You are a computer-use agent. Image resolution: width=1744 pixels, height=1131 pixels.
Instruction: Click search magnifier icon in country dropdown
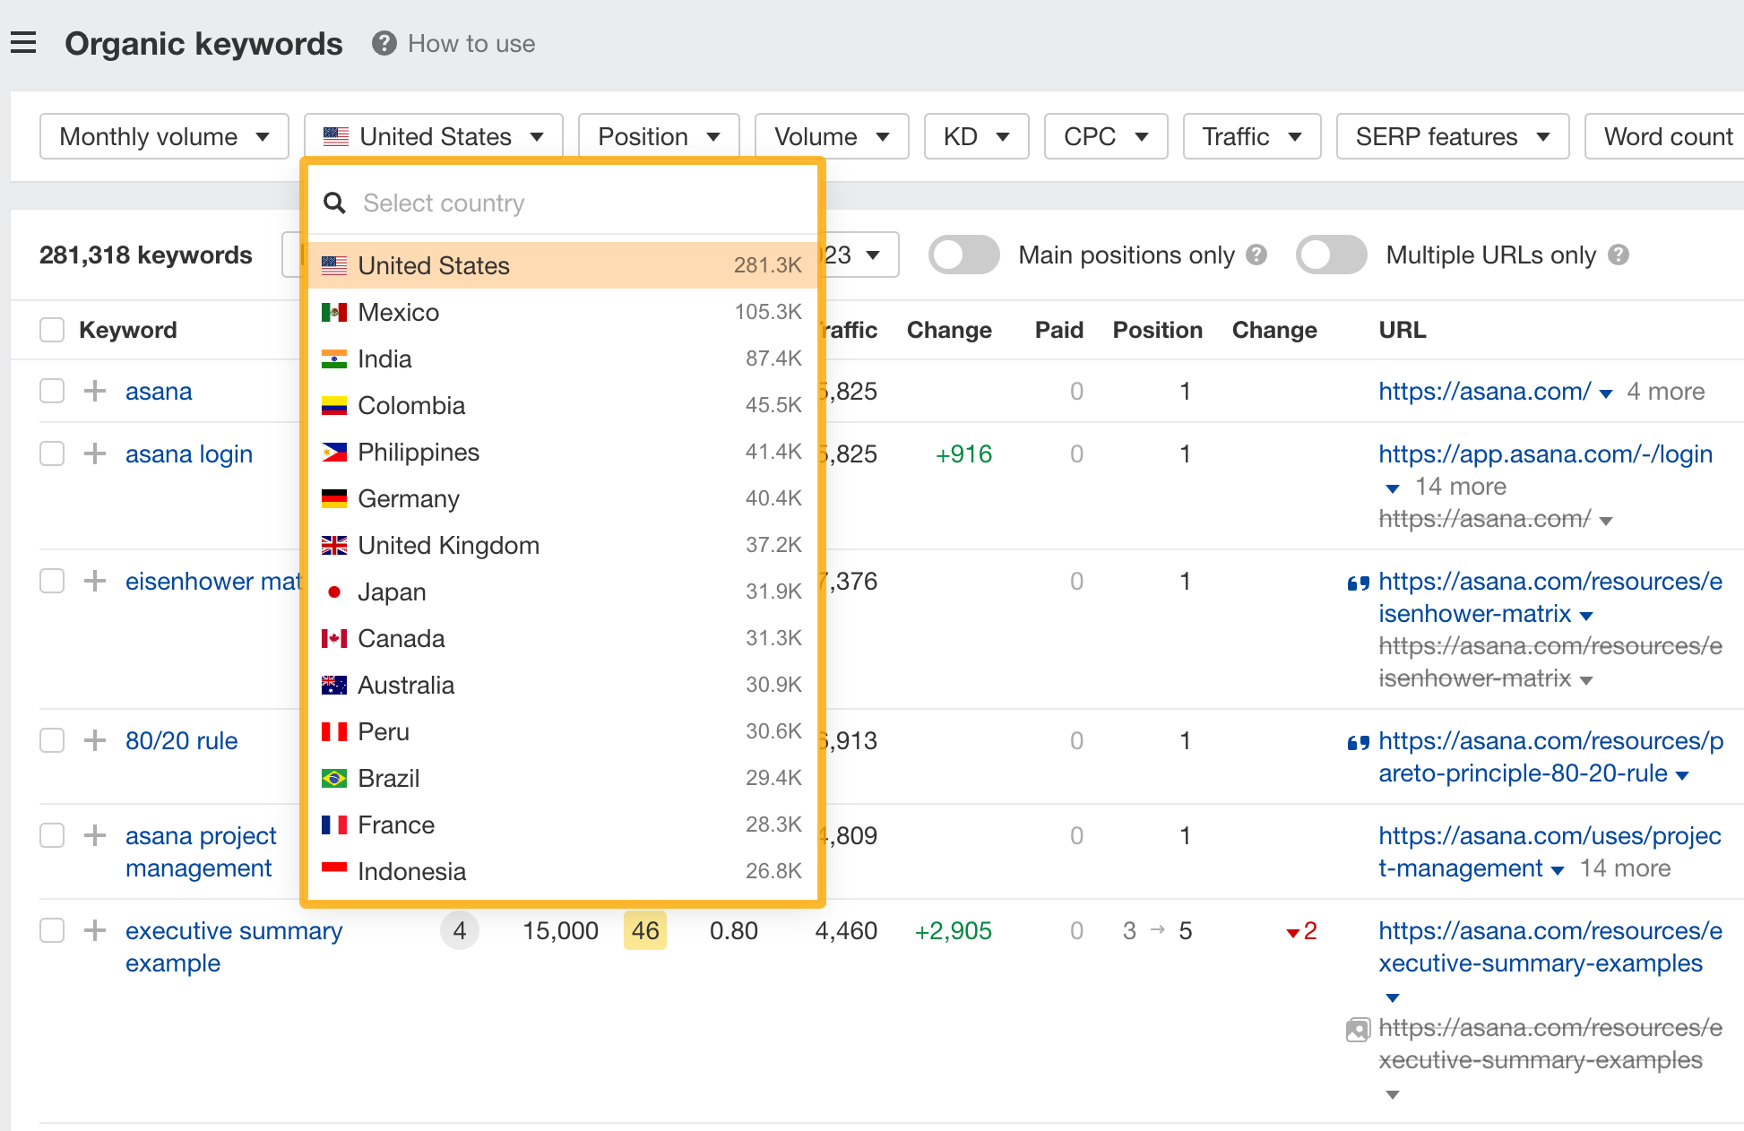(334, 203)
